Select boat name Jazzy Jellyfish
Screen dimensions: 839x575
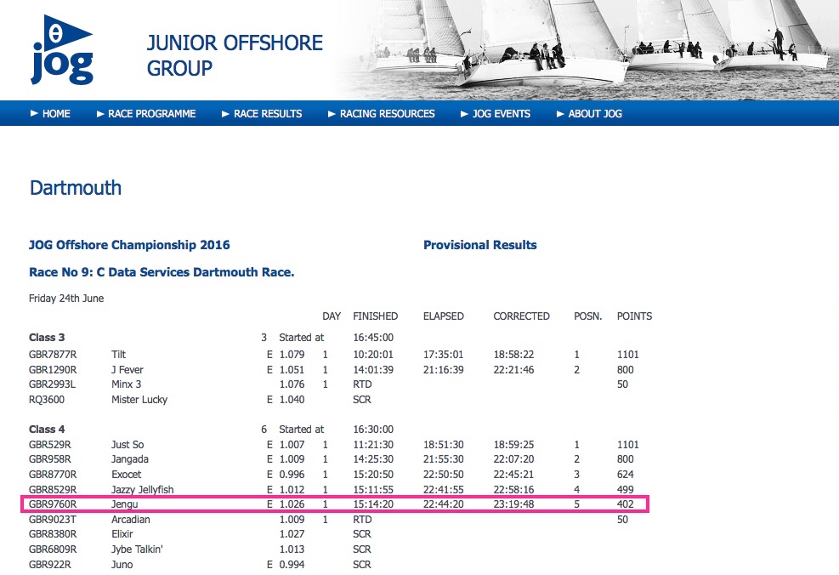pos(142,489)
